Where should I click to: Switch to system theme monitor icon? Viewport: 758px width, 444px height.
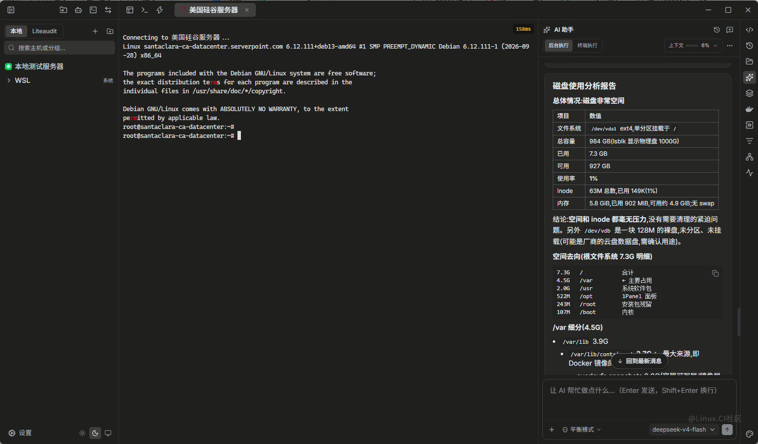tap(108, 433)
